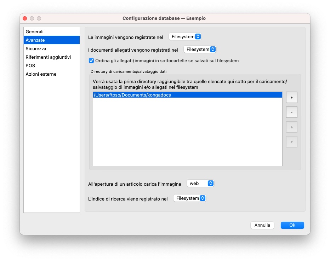Screen dimensions: 330x261
Task: Open the attached documents Filesystem dropdown
Action: tap(200, 50)
